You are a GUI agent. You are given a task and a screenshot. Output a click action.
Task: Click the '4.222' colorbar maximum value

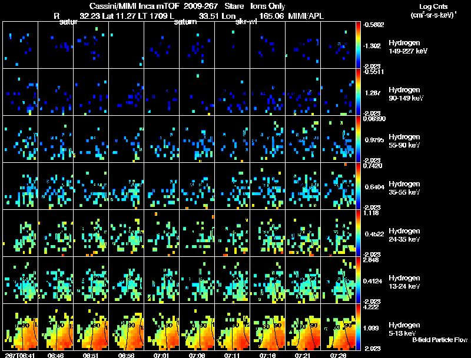pyautogui.click(x=372, y=307)
